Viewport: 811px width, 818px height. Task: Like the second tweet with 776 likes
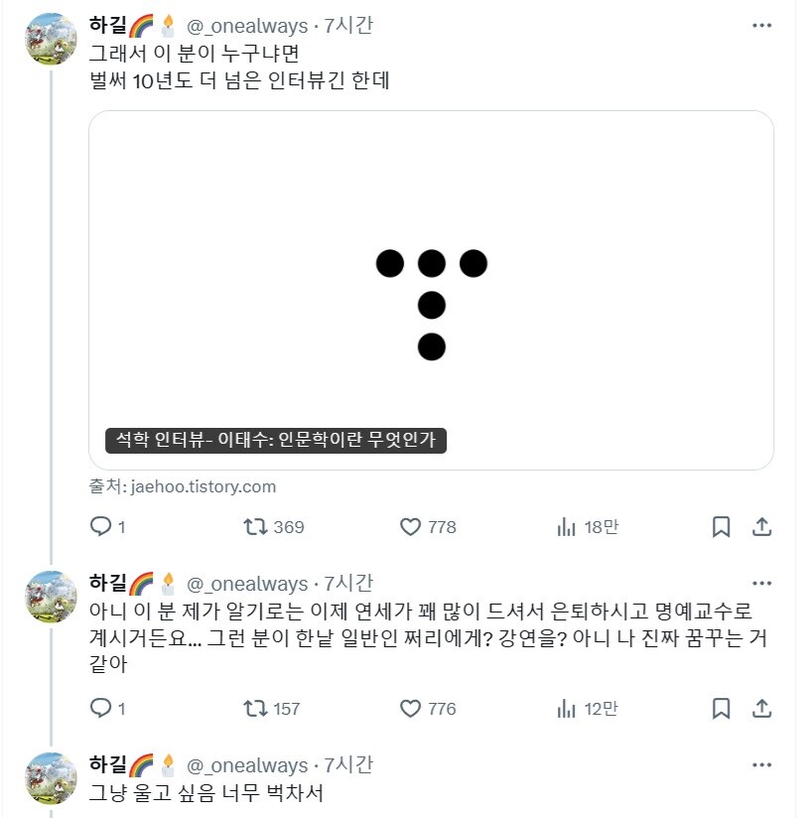coord(411,709)
